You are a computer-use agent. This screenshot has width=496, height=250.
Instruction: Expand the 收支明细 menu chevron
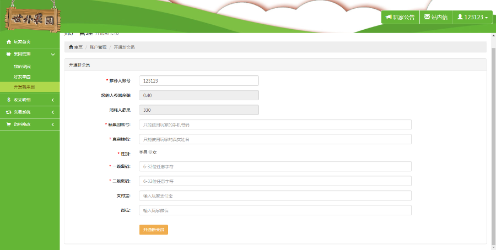coord(53,100)
